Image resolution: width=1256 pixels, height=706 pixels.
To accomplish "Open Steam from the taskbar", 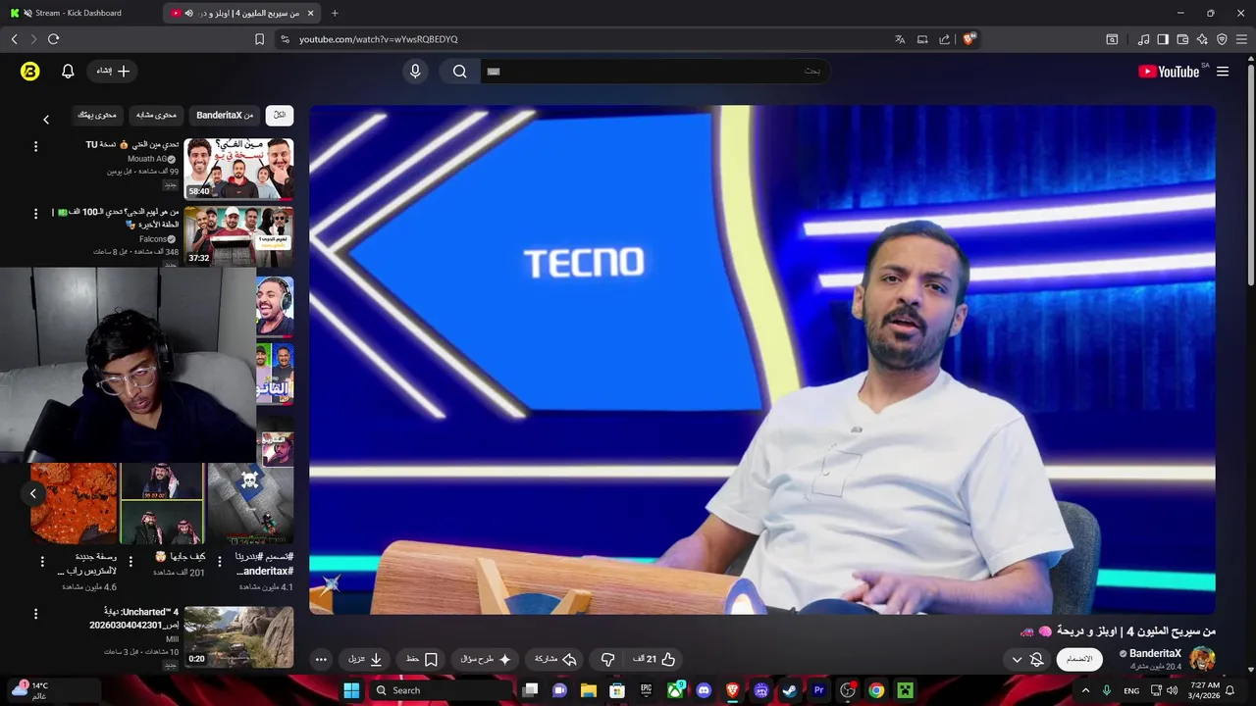I will click(x=790, y=690).
